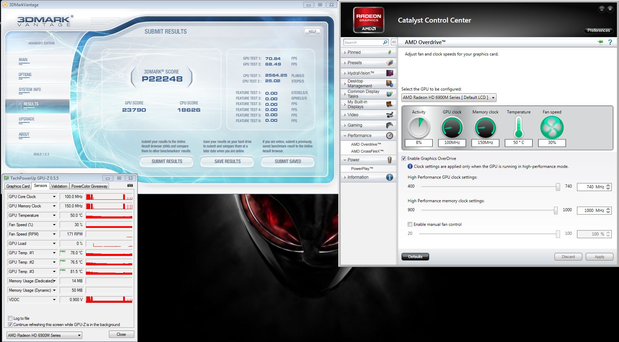Screen dimensions: 619x342
Task: Click the Power battery icon in sidebar
Action: pyautogui.click(x=390, y=160)
